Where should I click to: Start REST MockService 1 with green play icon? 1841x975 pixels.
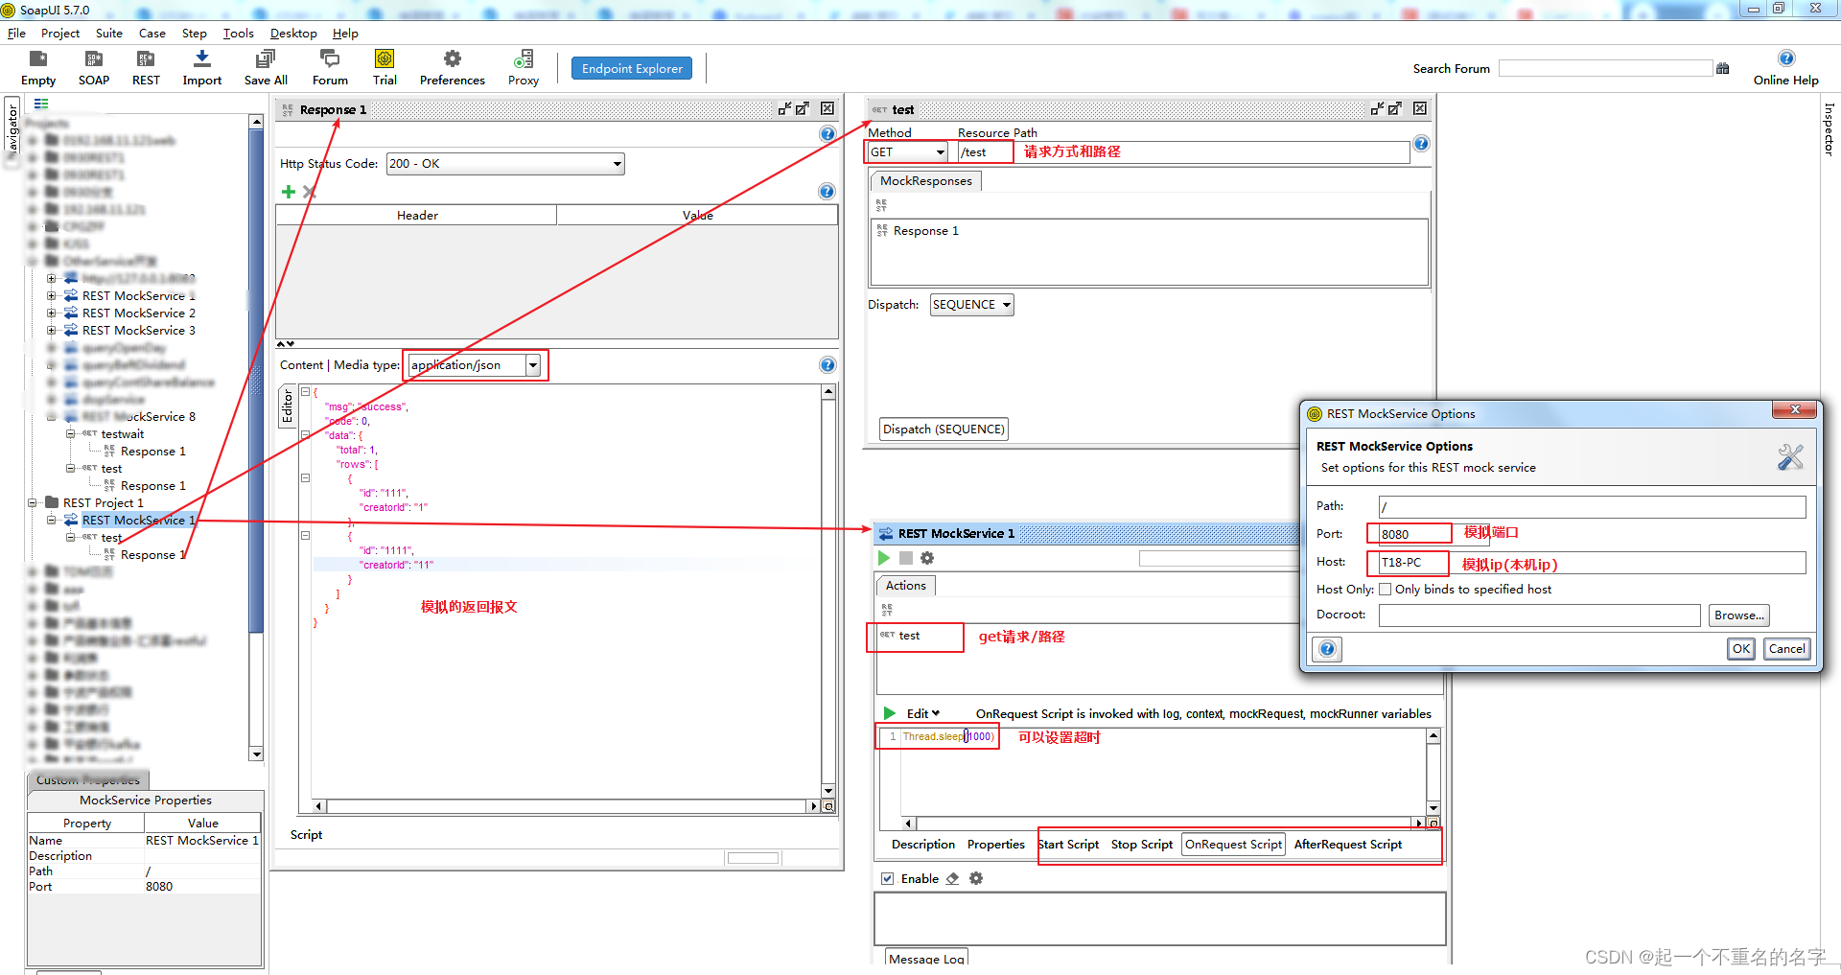[884, 558]
